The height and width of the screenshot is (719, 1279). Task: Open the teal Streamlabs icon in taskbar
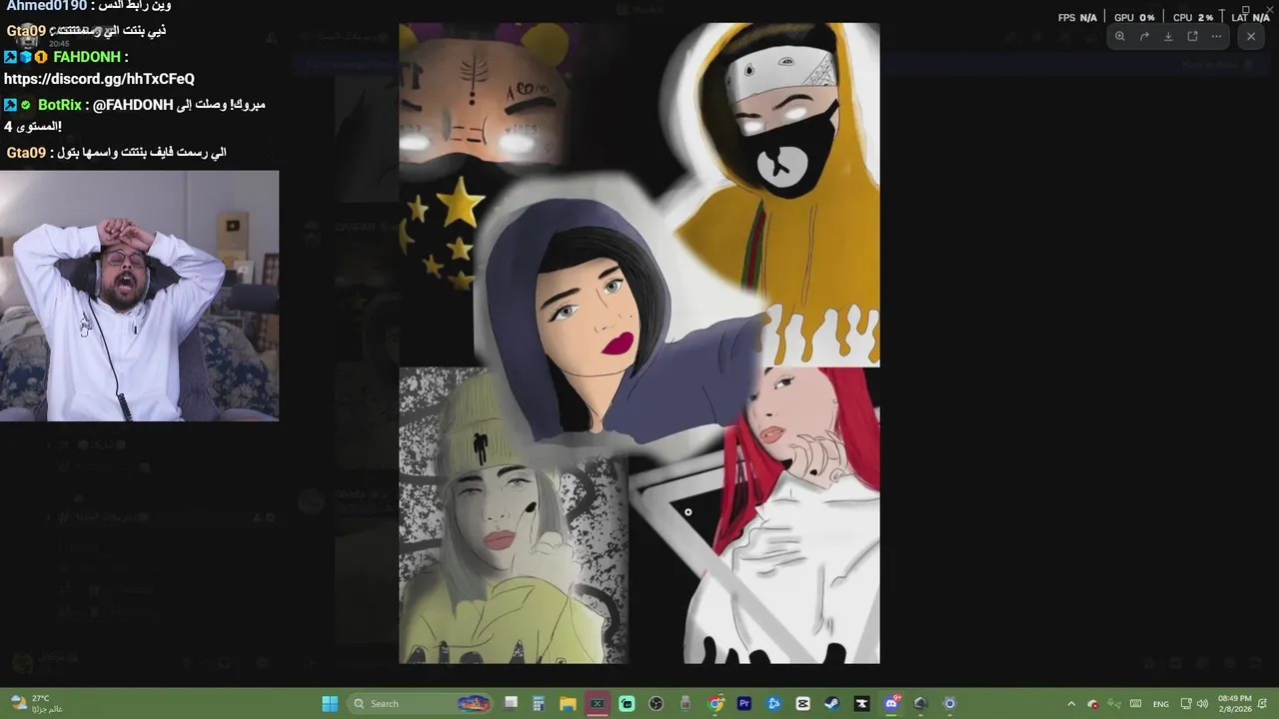627,704
